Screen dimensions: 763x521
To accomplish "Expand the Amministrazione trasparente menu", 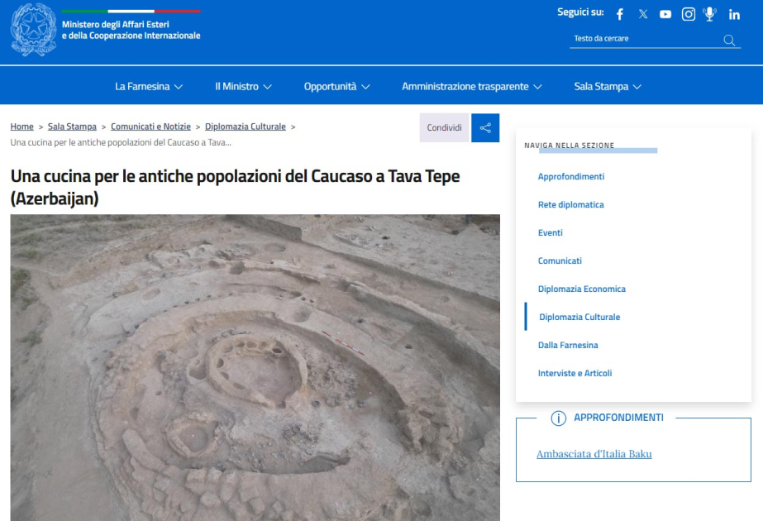I will point(471,86).
